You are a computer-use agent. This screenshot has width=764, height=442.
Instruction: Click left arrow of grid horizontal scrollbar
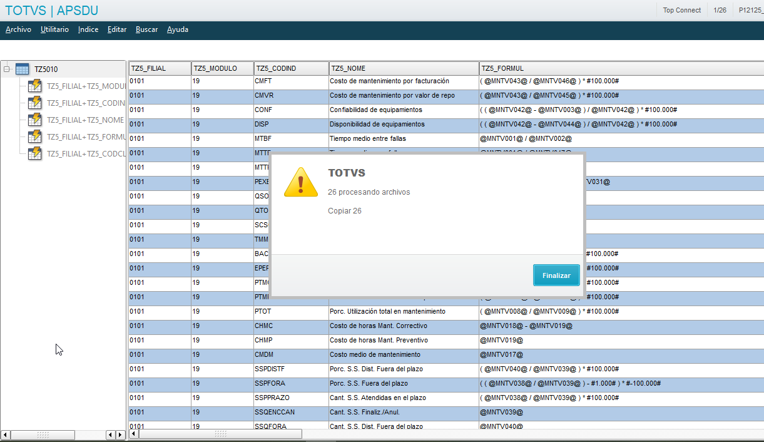click(x=133, y=434)
